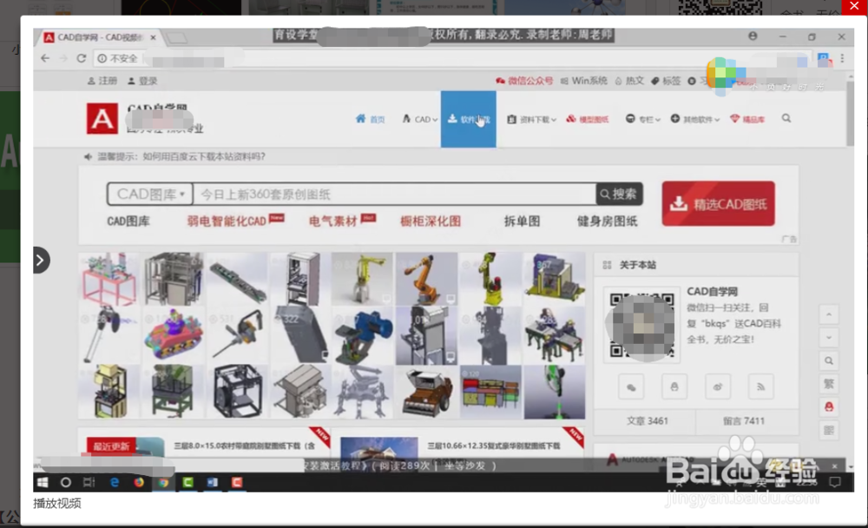Expand the 专栏 dropdown menu
Screen dimensions: 868x528
[x=642, y=119]
